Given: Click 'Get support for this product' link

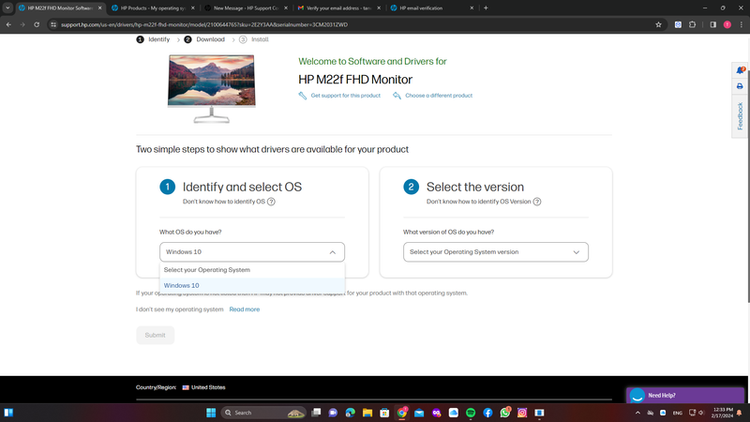Looking at the screenshot, I should point(345,96).
